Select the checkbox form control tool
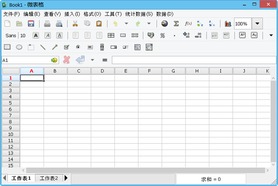The height and width of the screenshot is (186, 278). 66,47
